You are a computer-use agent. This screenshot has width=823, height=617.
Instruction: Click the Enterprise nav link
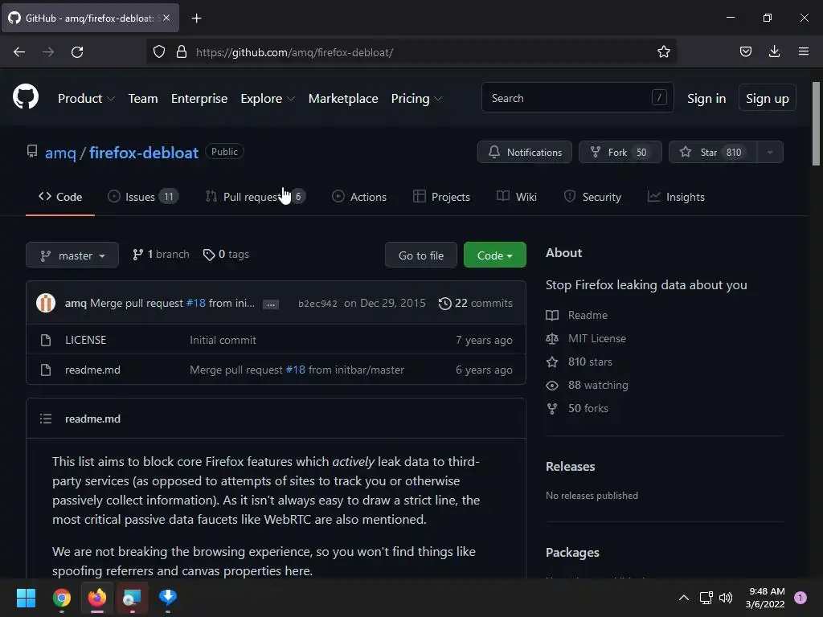pos(199,99)
